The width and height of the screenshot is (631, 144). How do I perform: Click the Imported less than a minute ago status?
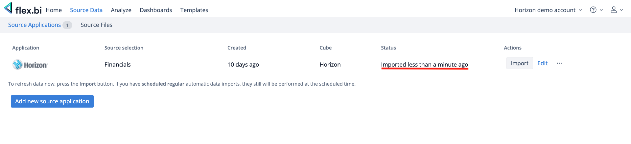(424, 65)
